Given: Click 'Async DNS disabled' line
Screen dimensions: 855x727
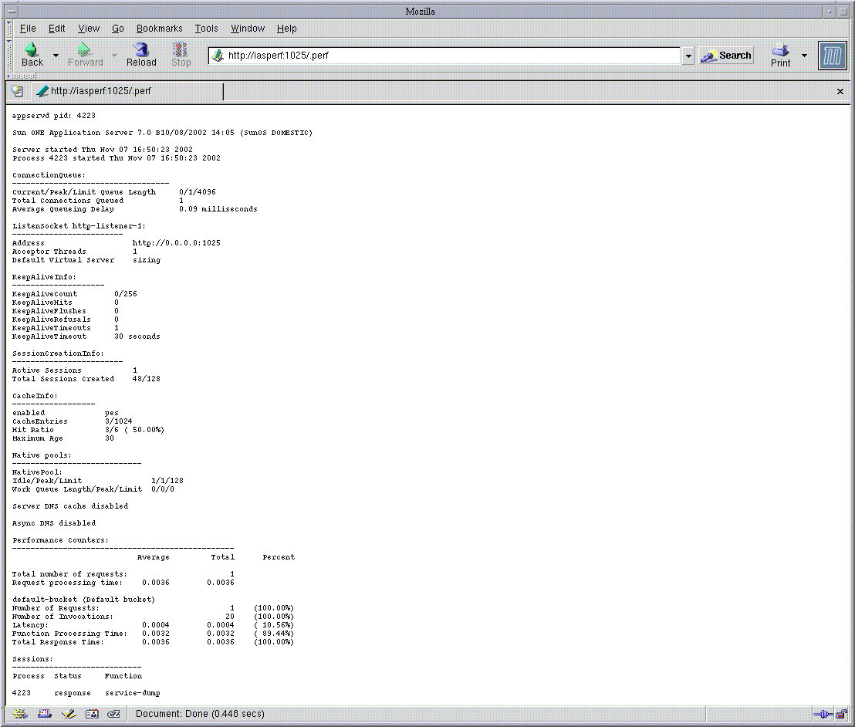Looking at the screenshot, I should (54, 523).
